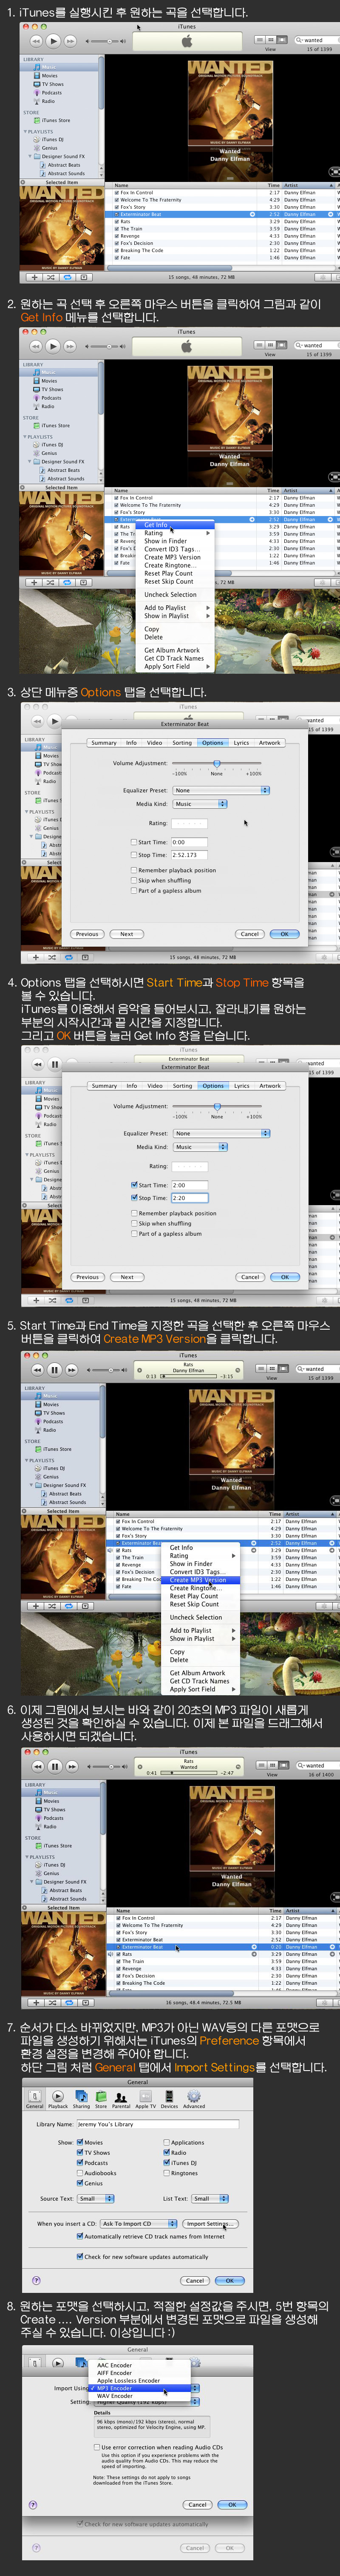Adjust Volume Adjustment slider in step 3 dialog
Image resolution: width=340 pixels, height=2576 pixels.
point(217,764)
